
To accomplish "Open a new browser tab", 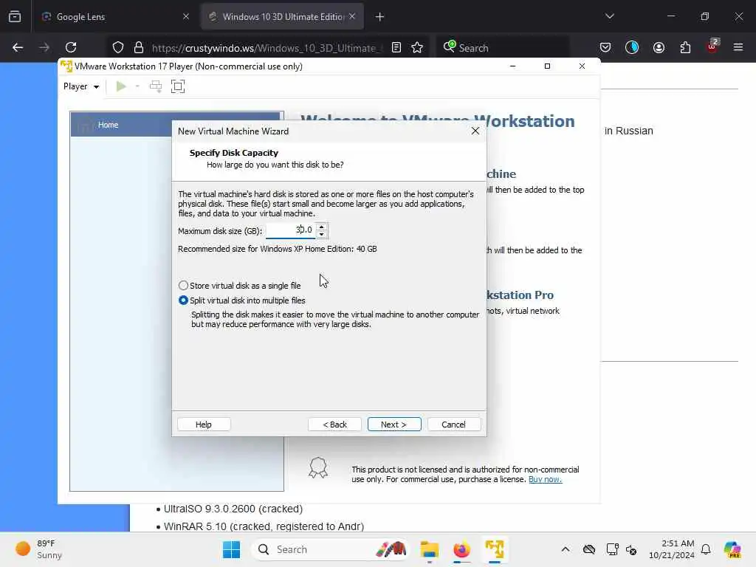I will pyautogui.click(x=380, y=17).
